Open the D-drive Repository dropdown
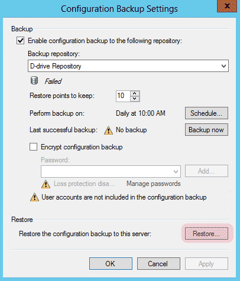Viewport: 240px width, 281px height. [x=128, y=66]
